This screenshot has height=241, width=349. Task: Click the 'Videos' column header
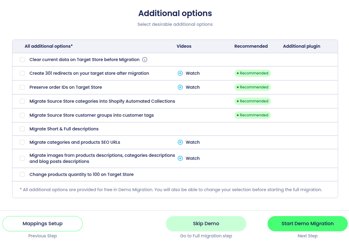coord(184,46)
